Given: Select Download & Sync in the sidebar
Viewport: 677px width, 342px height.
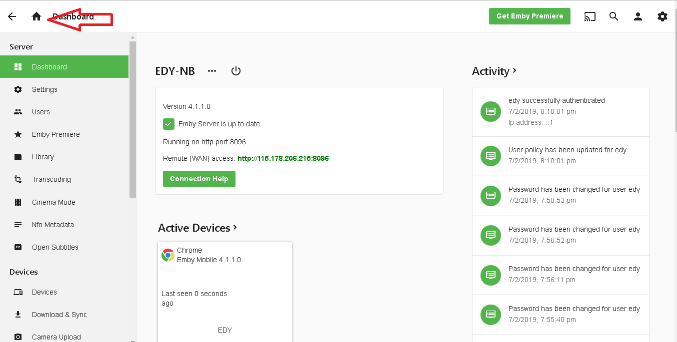Looking at the screenshot, I should pyautogui.click(x=64, y=315).
